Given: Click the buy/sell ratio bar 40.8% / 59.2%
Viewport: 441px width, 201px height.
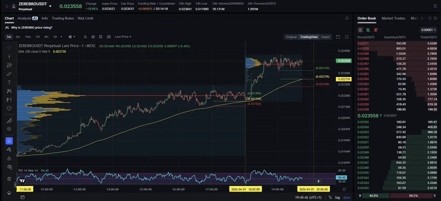Looking at the screenshot, I should [x=397, y=196].
